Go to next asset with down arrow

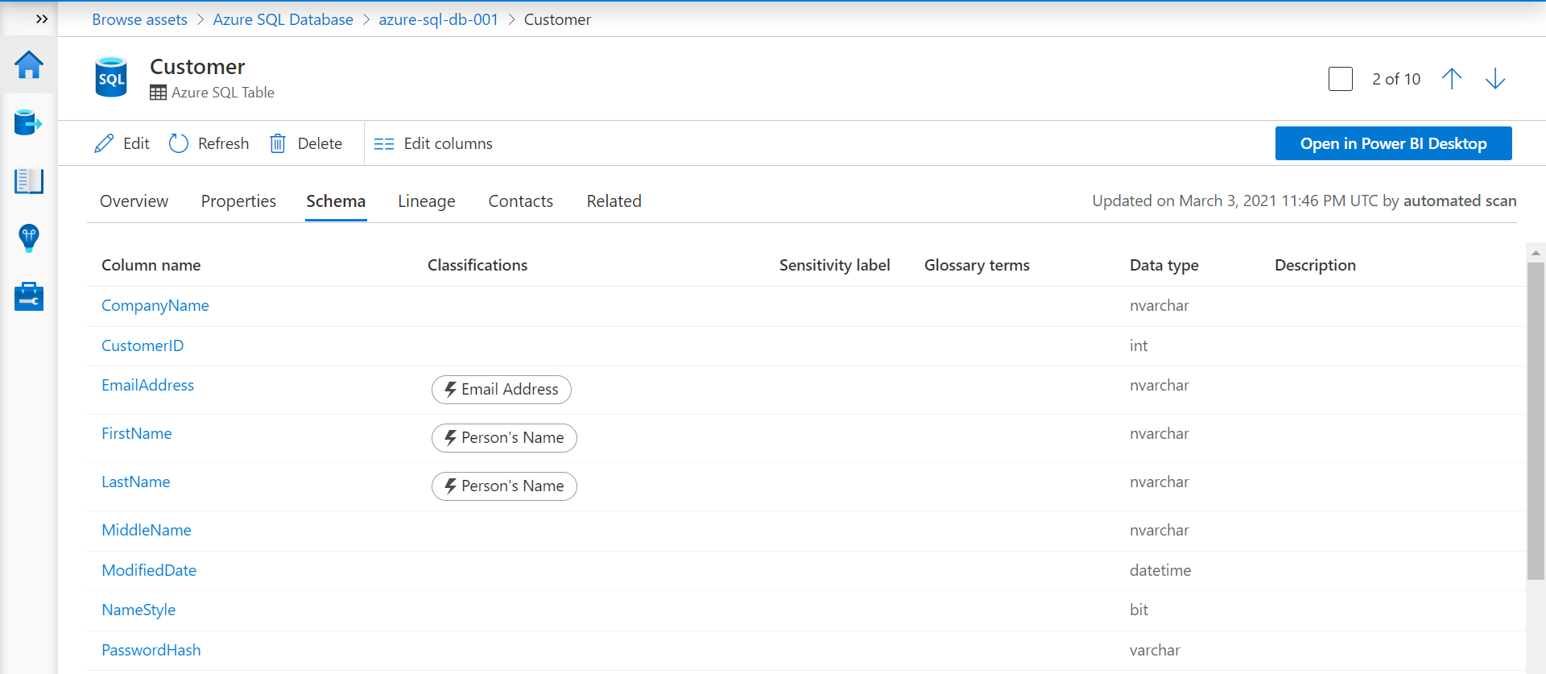pyautogui.click(x=1495, y=79)
